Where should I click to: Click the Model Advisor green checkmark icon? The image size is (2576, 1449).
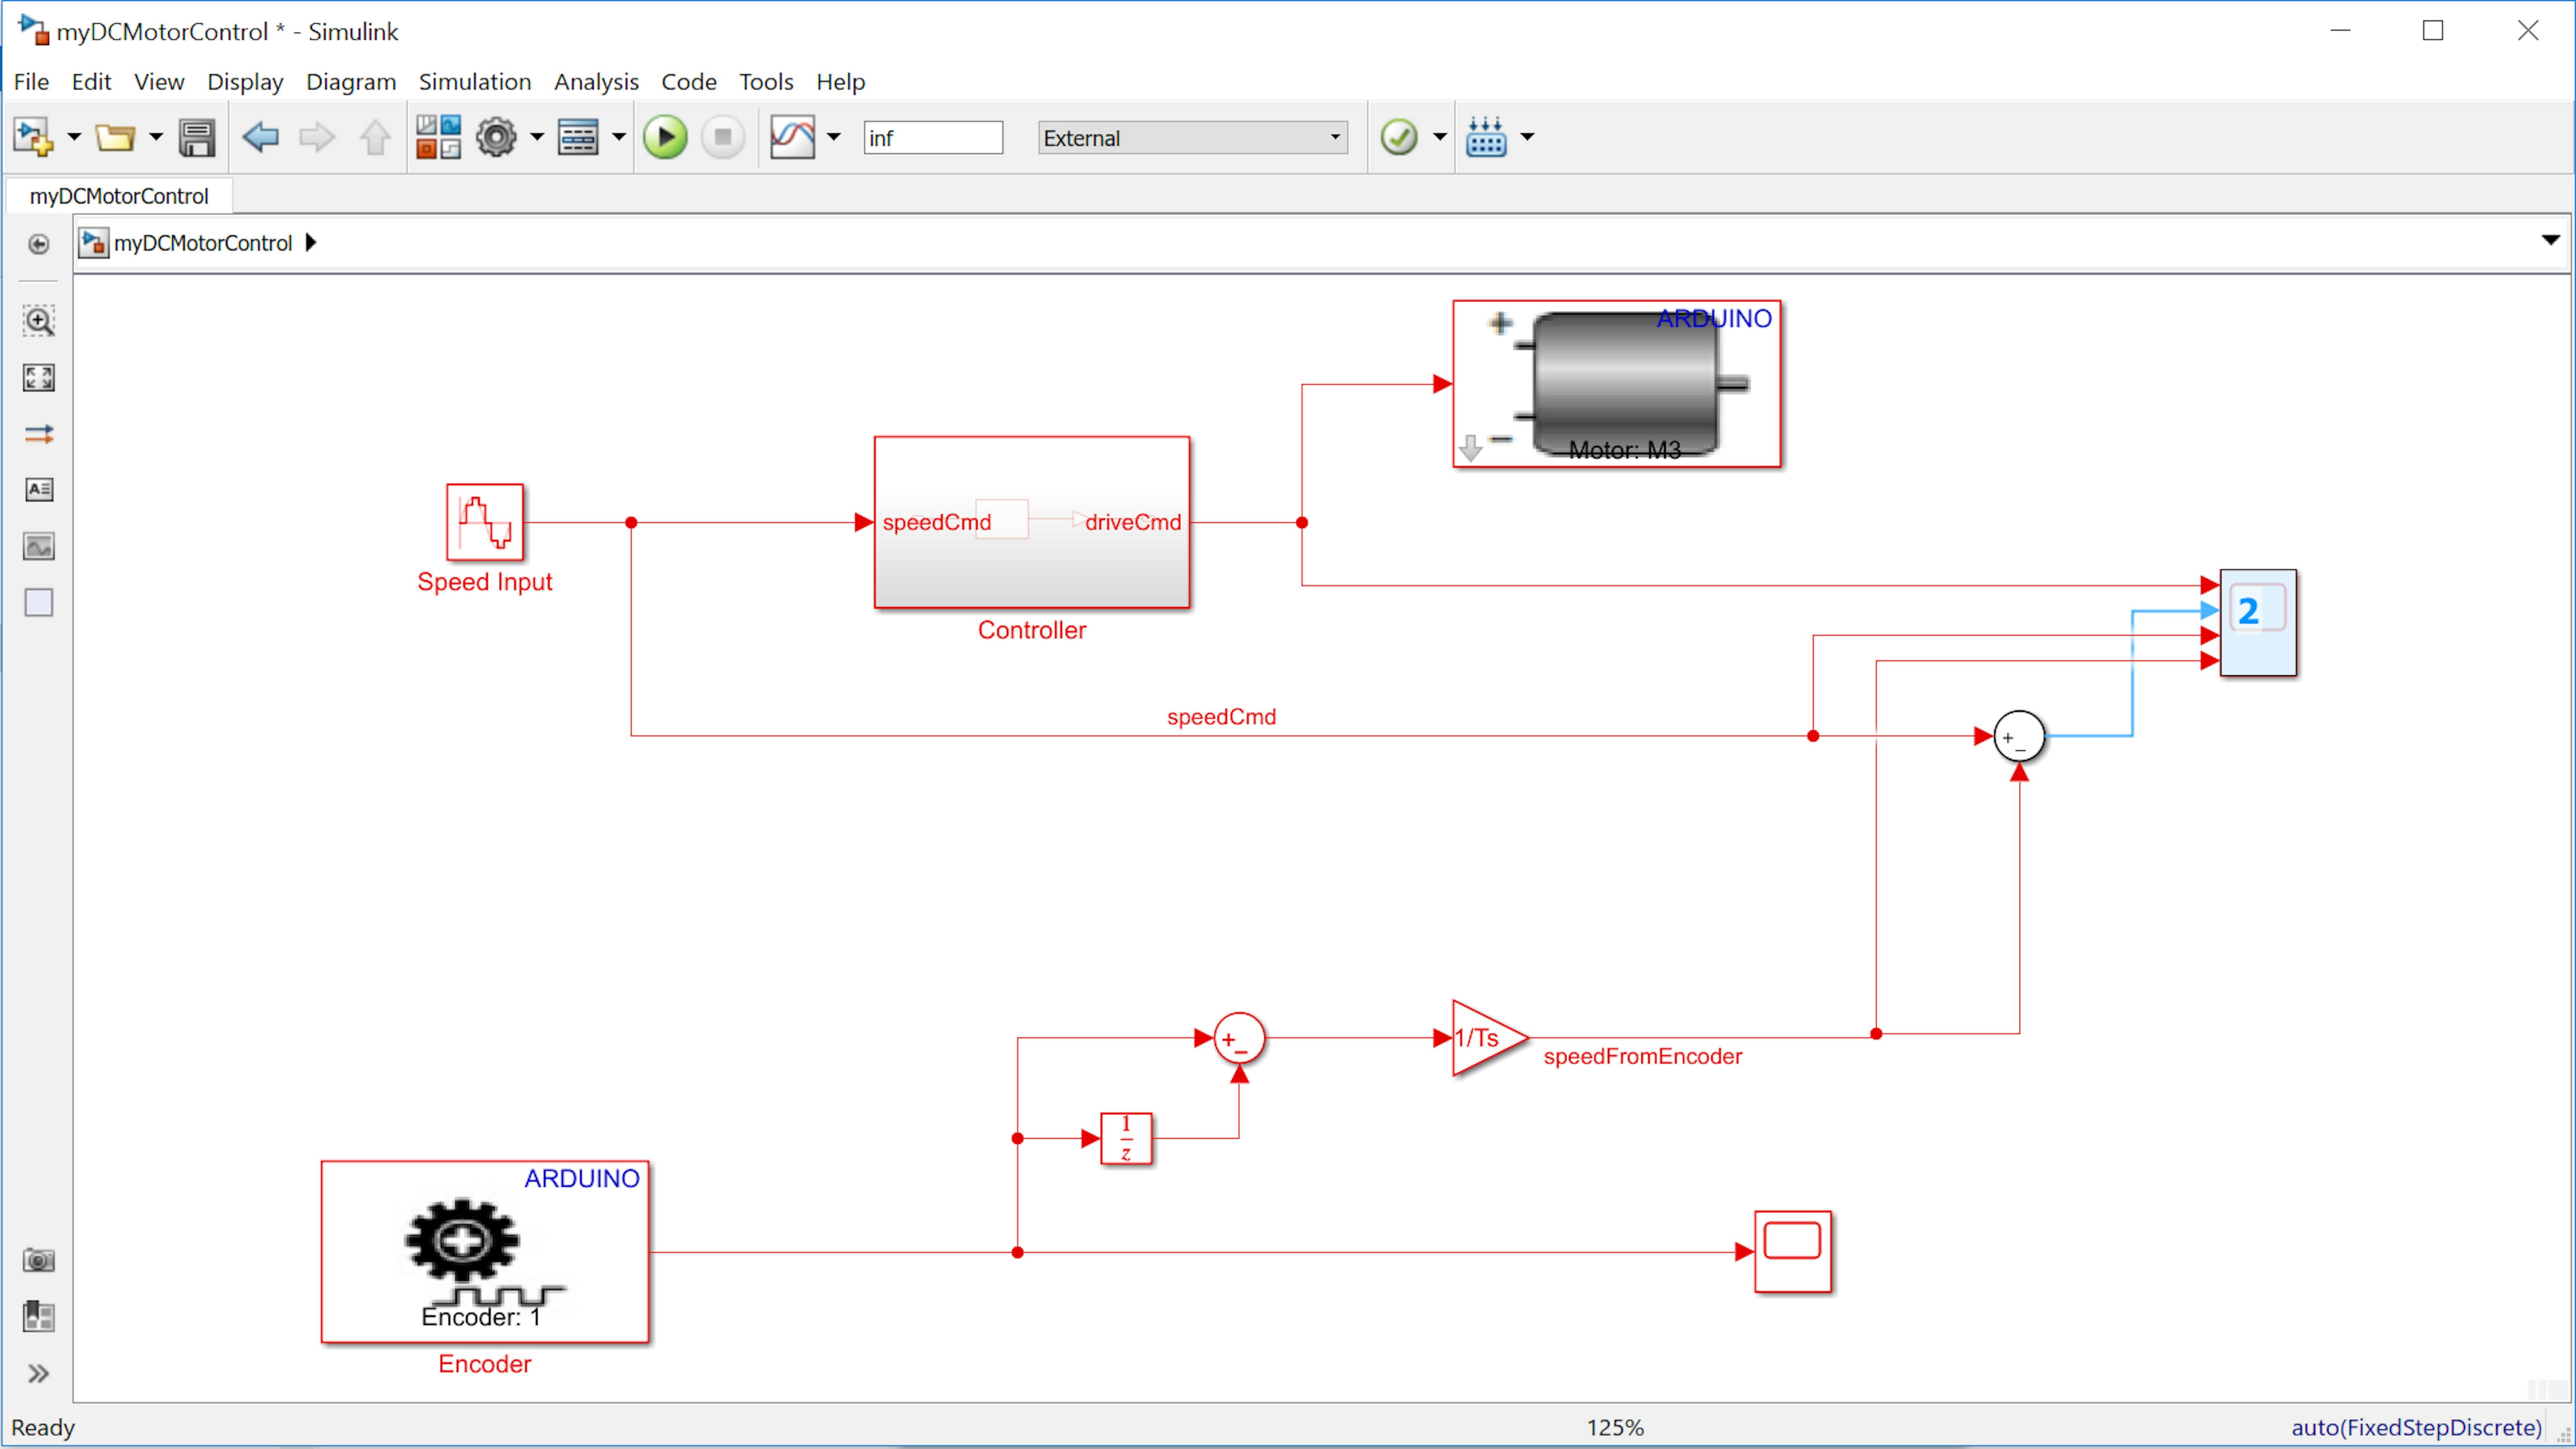click(x=1399, y=137)
